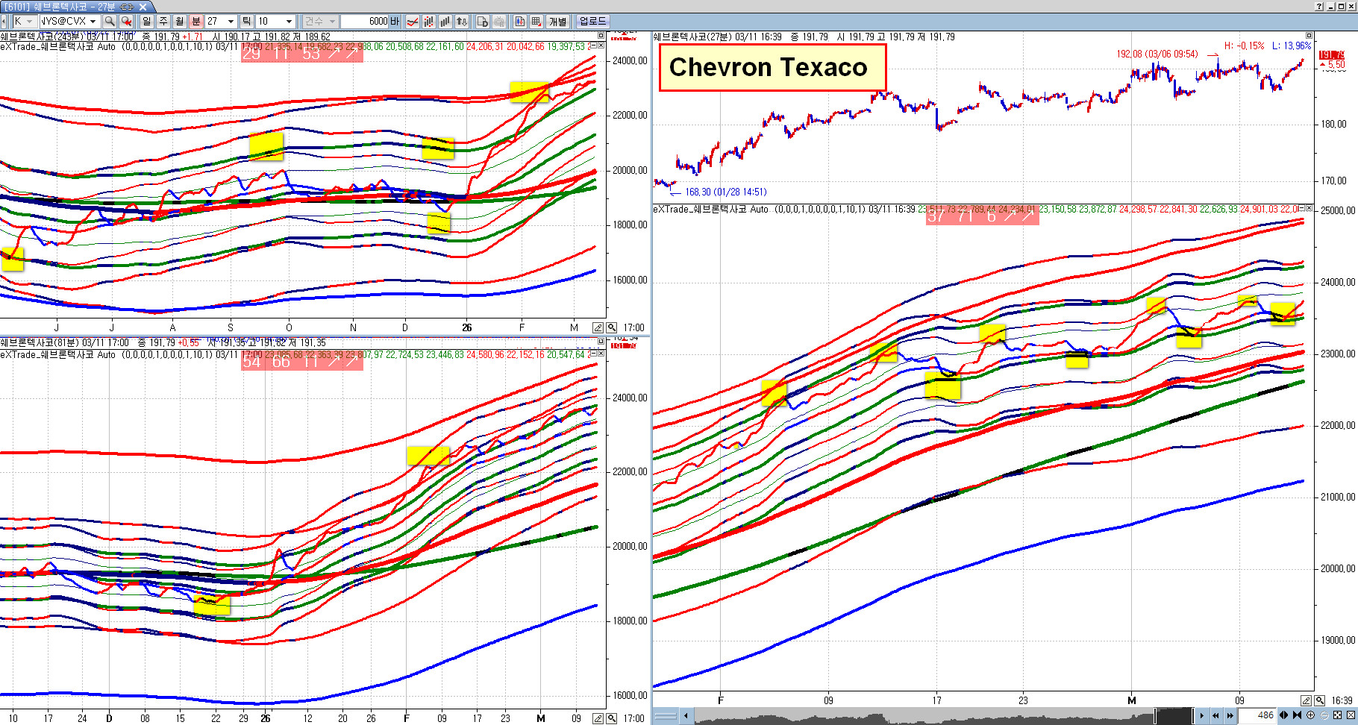
Task: Click the compress-horizontally bowtie icon
Action: [1297, 715]
